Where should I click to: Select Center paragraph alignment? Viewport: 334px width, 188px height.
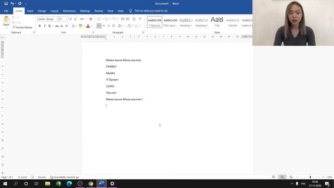tap(104, 26)
